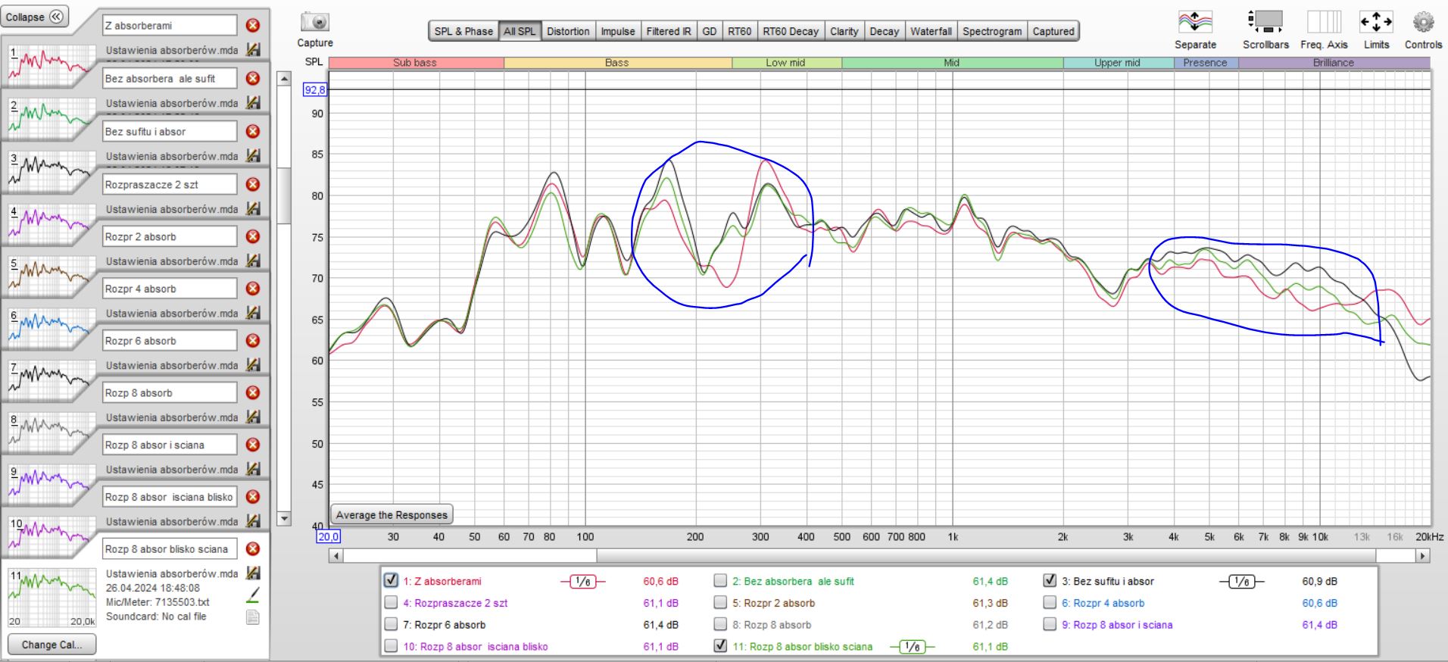
Task: Enable trace 7 Rozpr 6 absorb
Action: 391,624
